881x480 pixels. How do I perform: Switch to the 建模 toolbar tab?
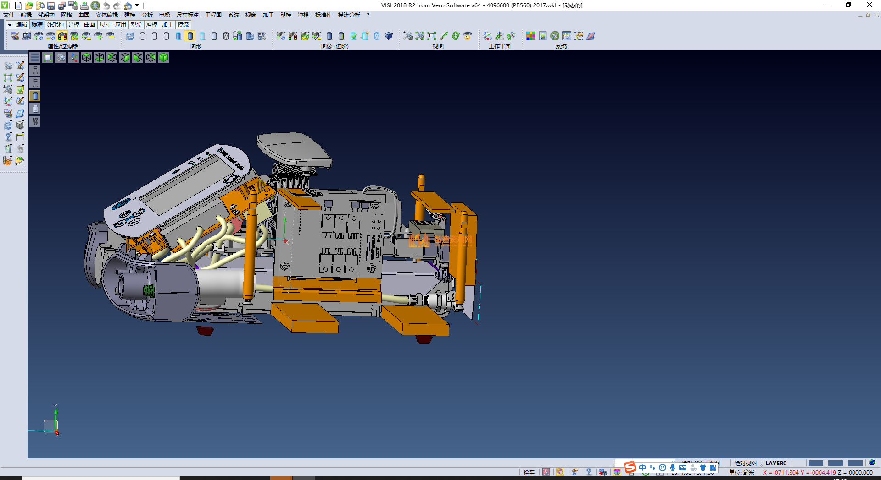73,25
